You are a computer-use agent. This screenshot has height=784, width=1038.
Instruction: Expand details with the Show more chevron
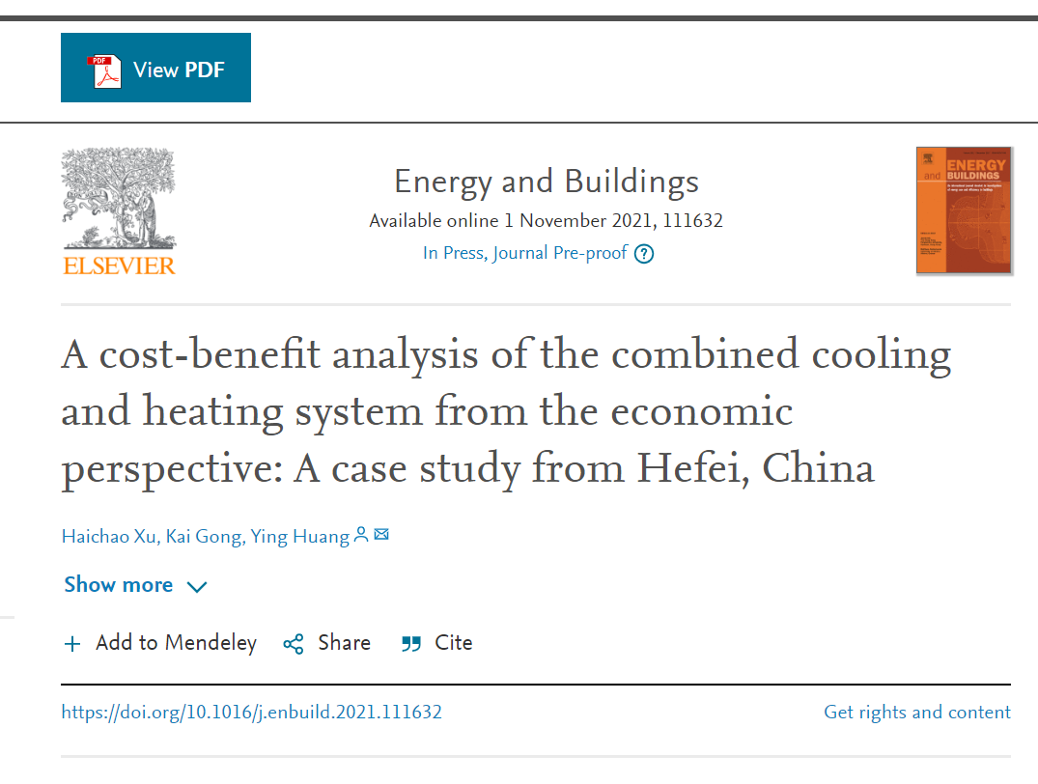197,587
